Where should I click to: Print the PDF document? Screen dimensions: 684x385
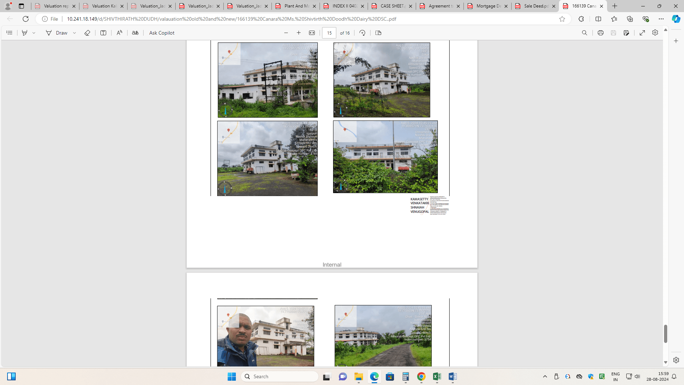coord(601,33)
